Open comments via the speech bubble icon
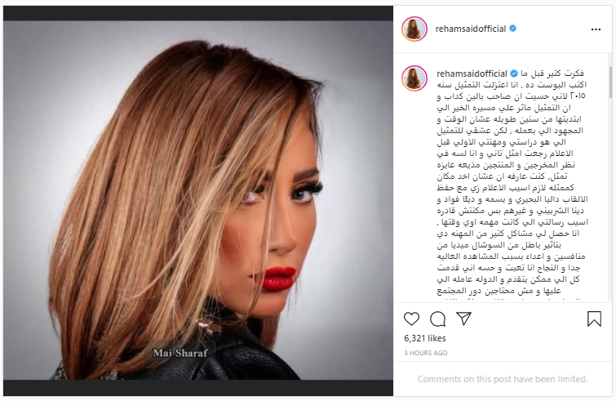616x401 pixels. (x=437, y=319)
